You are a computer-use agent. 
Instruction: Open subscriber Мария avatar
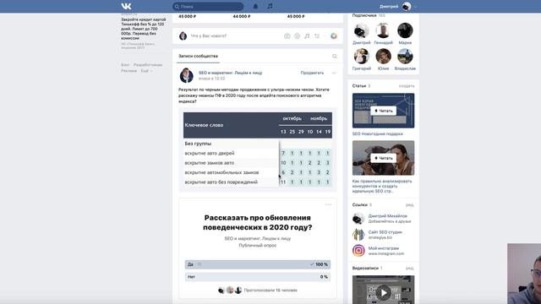coord(405,30)
